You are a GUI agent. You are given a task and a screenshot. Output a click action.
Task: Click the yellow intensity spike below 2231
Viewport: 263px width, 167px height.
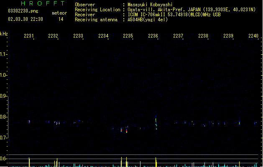tap(29, 162)
